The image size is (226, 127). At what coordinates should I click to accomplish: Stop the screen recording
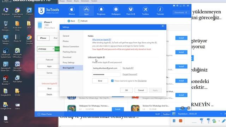tap(180, 121)
